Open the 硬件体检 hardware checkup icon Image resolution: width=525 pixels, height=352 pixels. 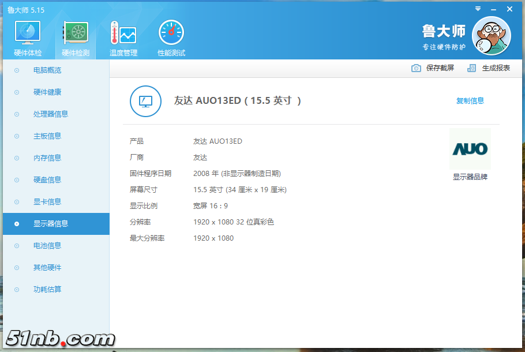pyautogui.click(x=28, y=33)
